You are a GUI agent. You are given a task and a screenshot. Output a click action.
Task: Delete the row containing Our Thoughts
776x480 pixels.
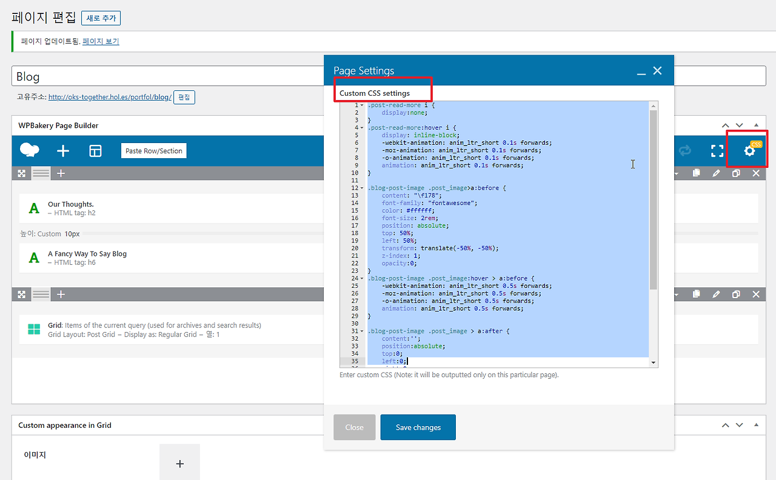(756, 173)
